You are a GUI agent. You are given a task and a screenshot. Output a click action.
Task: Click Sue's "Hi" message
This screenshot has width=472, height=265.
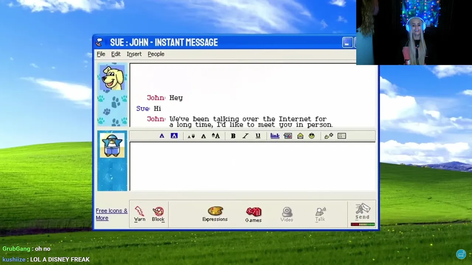[x=149, y=109]
